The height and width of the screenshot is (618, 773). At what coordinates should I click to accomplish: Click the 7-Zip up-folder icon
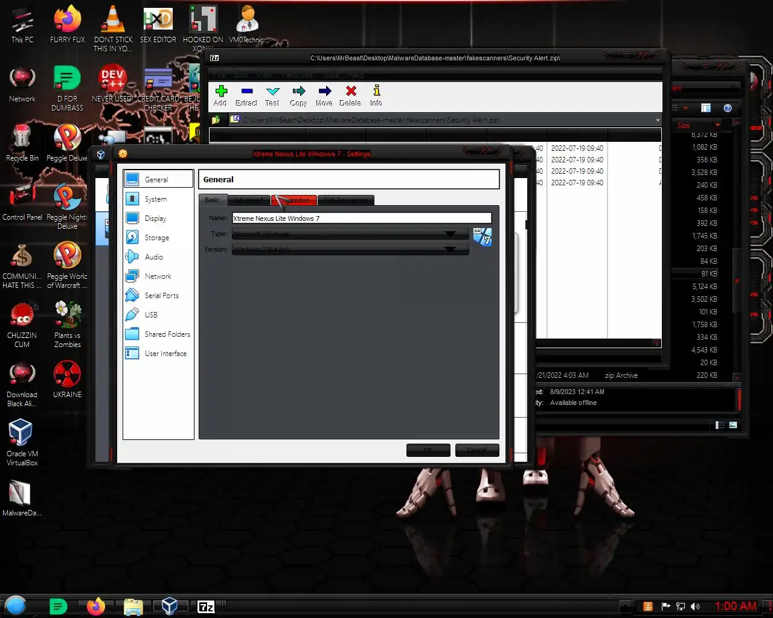[x=216, y=119]
